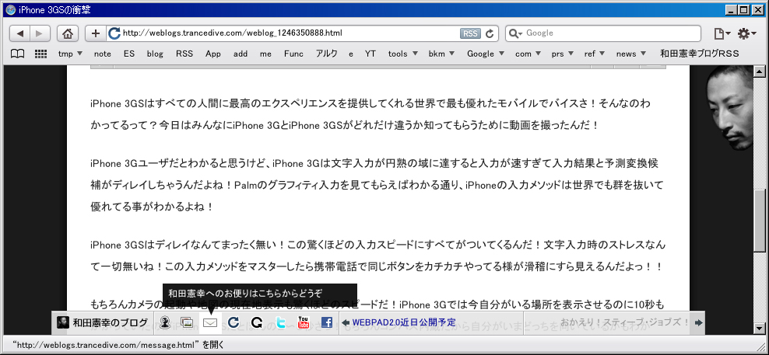This screenshot has width=769, height=355.
Task: Open the ES bookmark
Action: [x=129, y=54]
